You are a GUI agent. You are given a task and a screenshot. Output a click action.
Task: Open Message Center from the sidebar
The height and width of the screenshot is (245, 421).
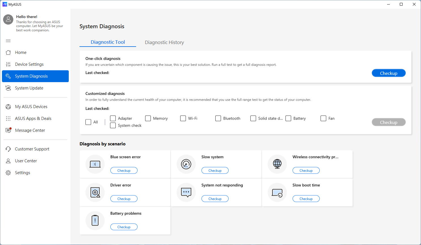(30, 130)
